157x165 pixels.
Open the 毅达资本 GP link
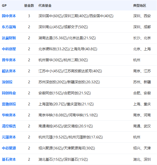[x=9, y=71]
